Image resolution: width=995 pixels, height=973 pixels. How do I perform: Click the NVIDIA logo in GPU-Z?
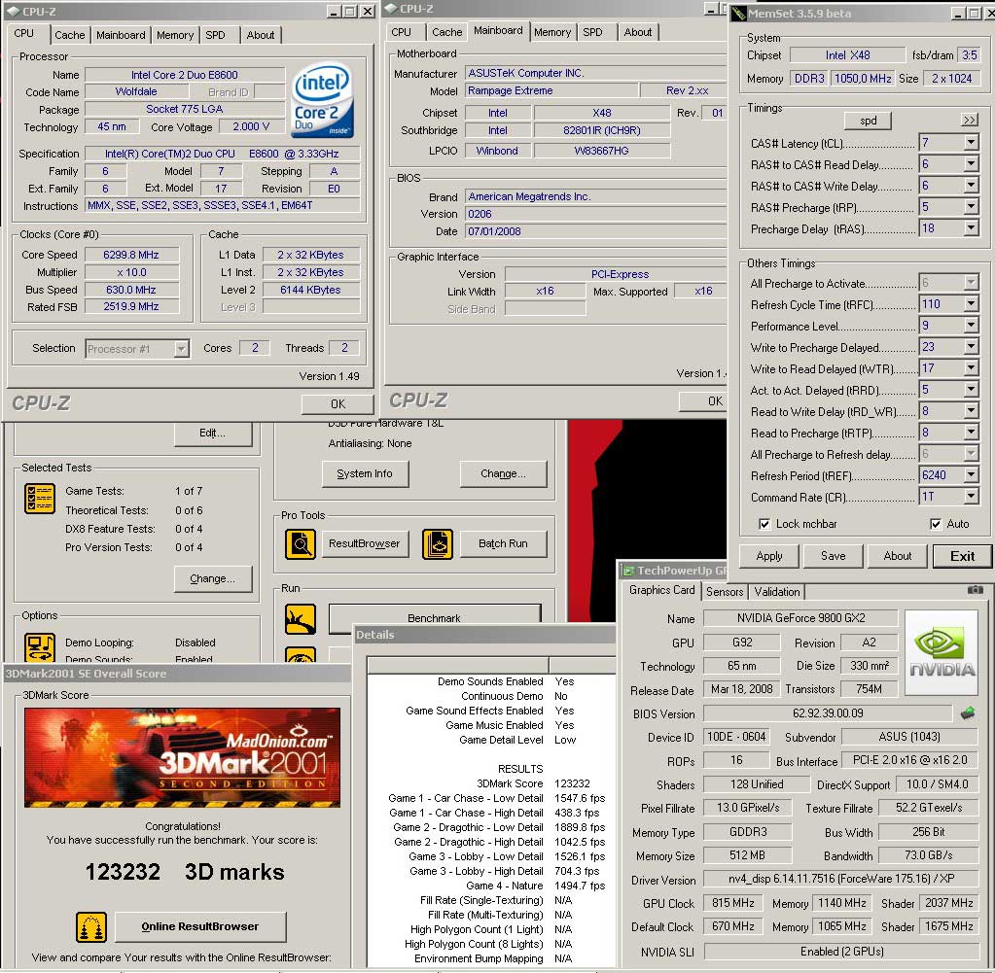(x=942, y=652)
